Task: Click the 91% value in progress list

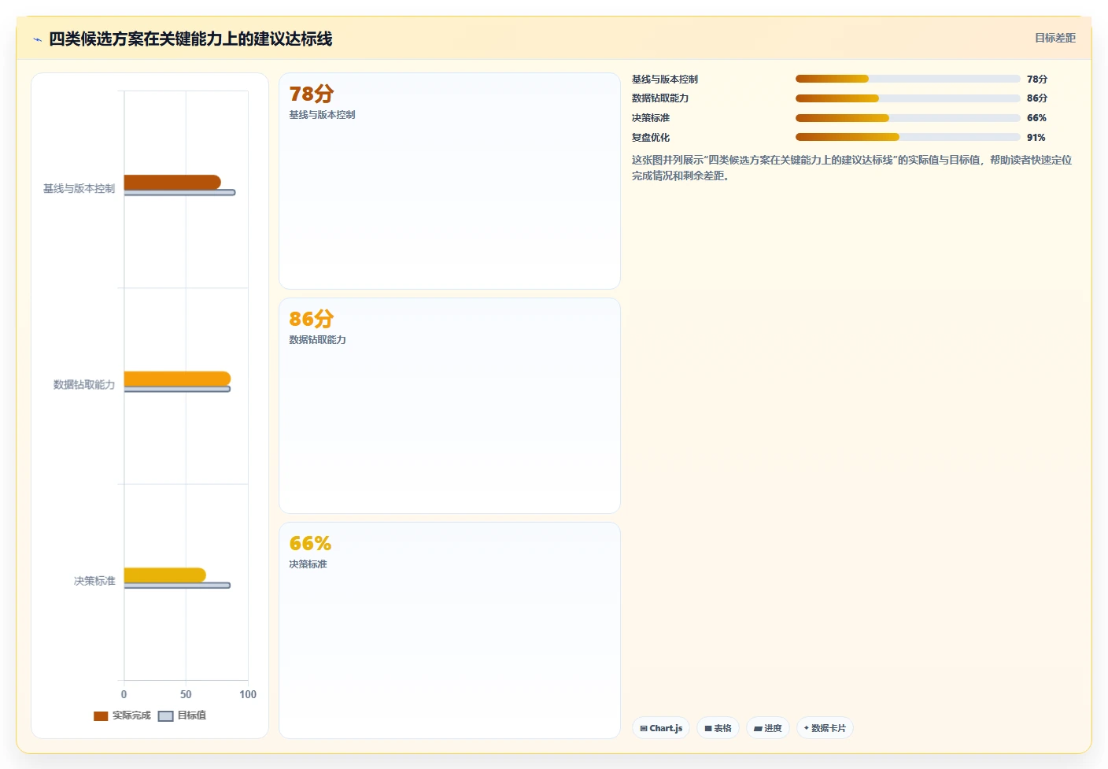Action: (1036, 138)
